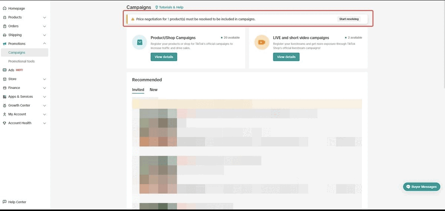Screen dimensions: 445x211
Task: Click the Homepage house icon
Action: (4, 9)
